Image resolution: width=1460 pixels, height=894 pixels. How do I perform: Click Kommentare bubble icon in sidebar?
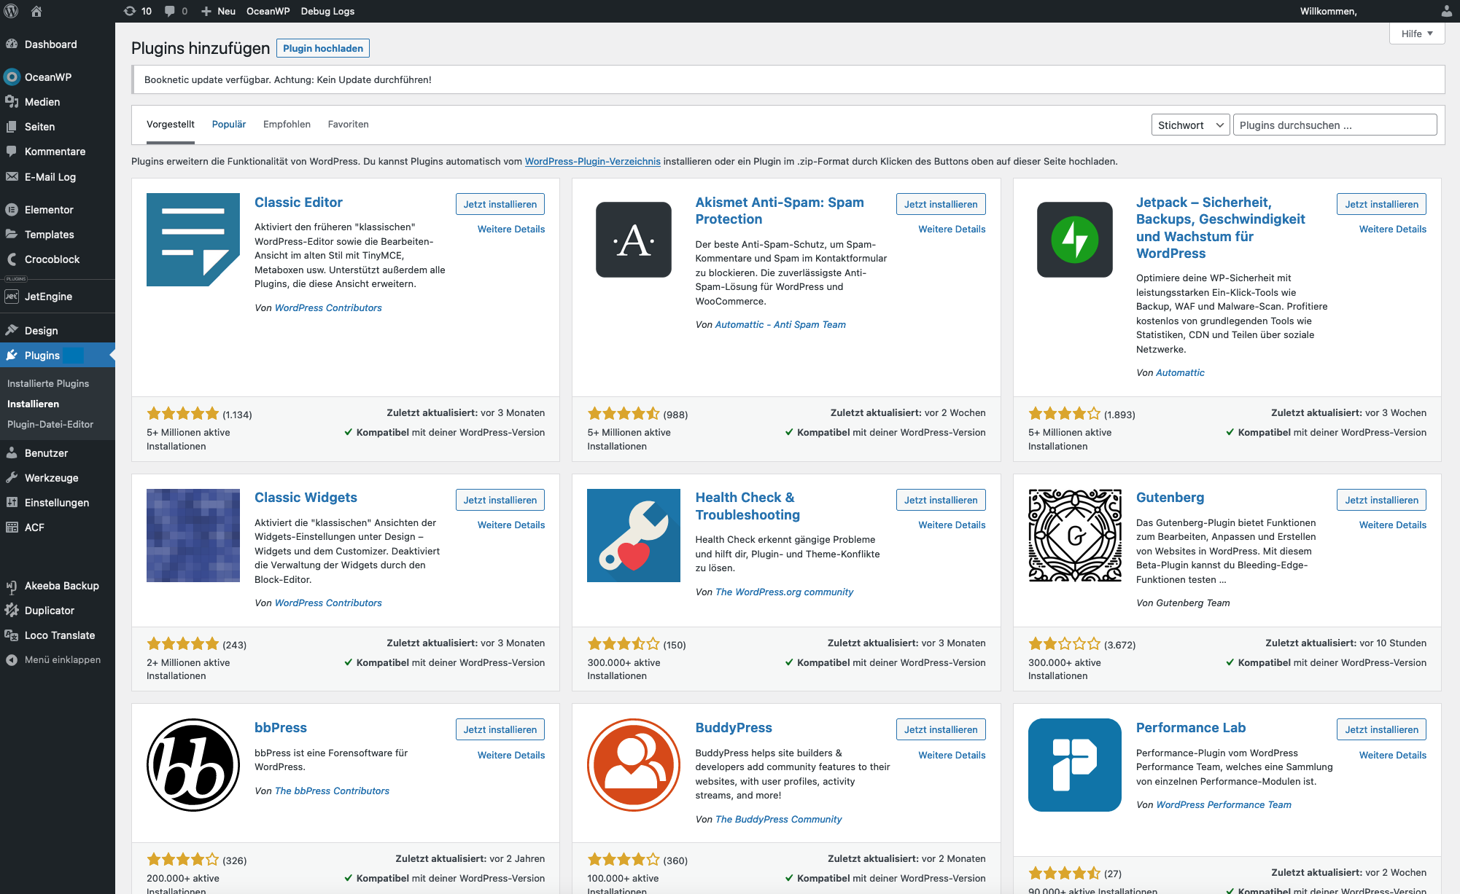pos(12,152)
